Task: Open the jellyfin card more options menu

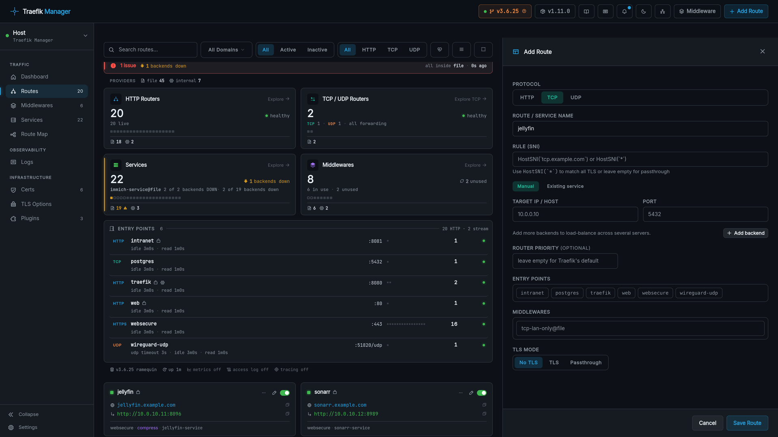Action: (x=264, y=393)
